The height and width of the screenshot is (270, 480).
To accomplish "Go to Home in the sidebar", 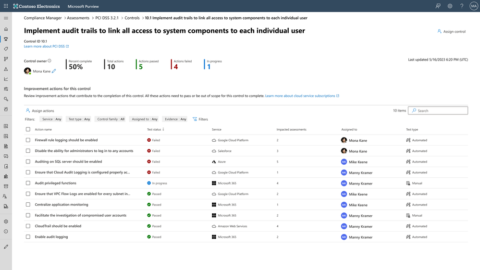I will point(6,29).
